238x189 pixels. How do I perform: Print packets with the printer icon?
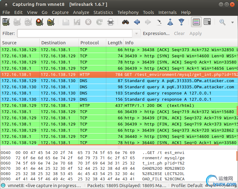tap(111, 22)
